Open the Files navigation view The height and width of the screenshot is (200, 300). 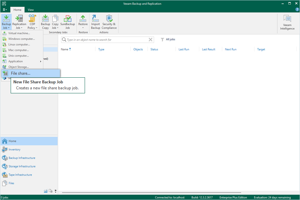pyautogui.click(x=29, y=183)
